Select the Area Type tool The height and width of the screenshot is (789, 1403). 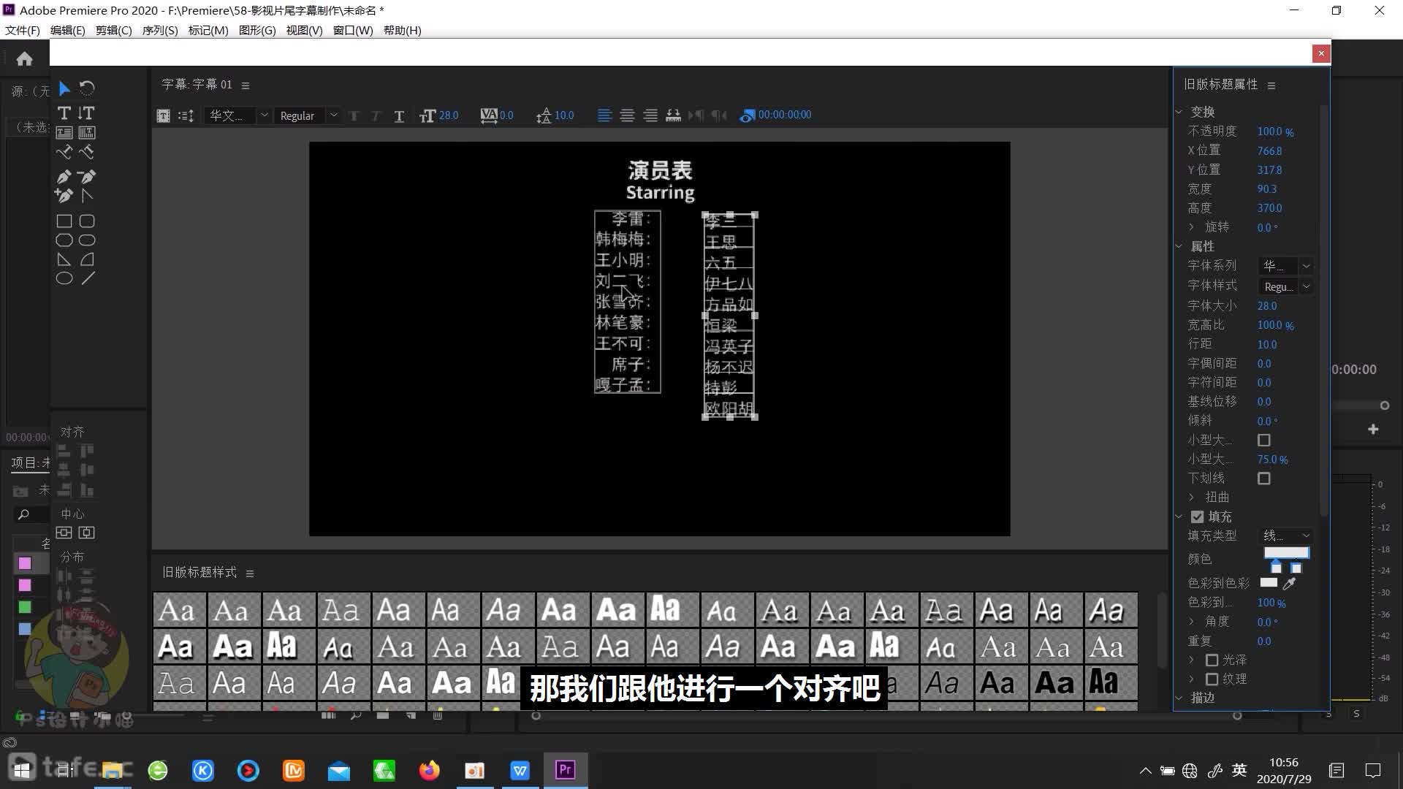pos(64,133)
